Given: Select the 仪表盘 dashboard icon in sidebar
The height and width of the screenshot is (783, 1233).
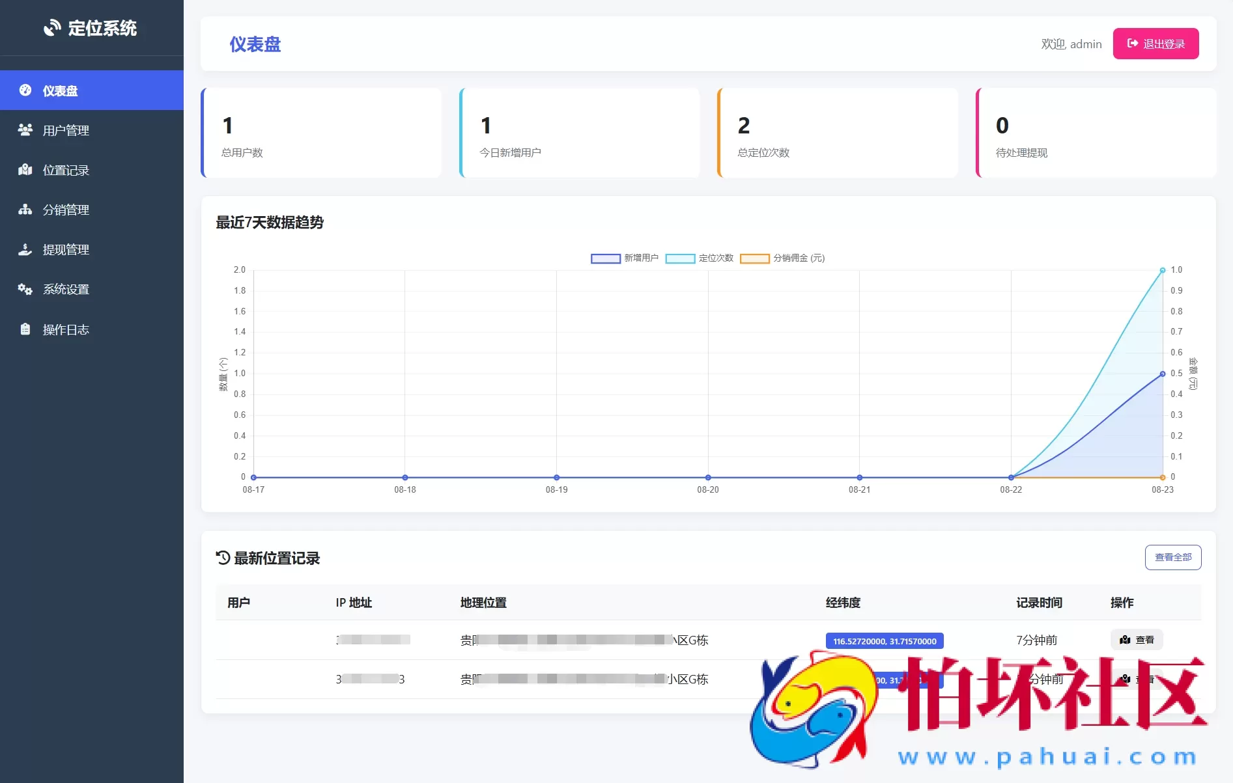Looking at the screenshot, I should (25, 90).
